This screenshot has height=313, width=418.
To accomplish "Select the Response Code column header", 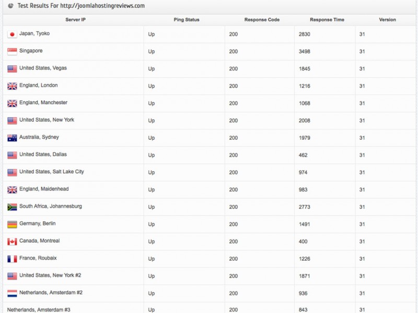I will pos(262,20).
